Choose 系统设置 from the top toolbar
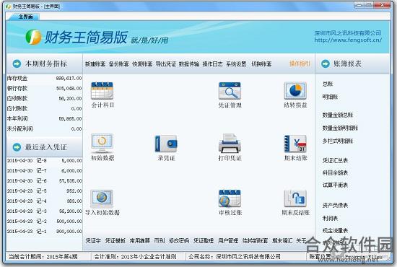This screenshot has width=397, height=267. pyautogui.click(x=236, y=64)
